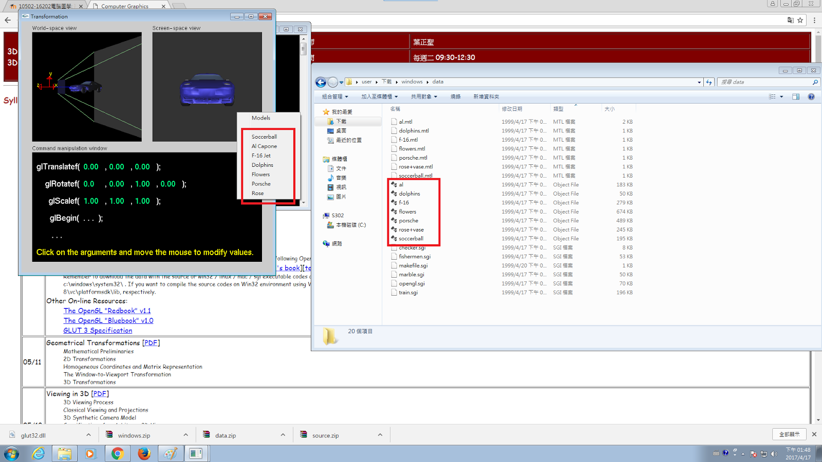The height and width of the screenshot is (462, 822).
Task: Click the 'flowers' object file icon
Action: [394, 211]
